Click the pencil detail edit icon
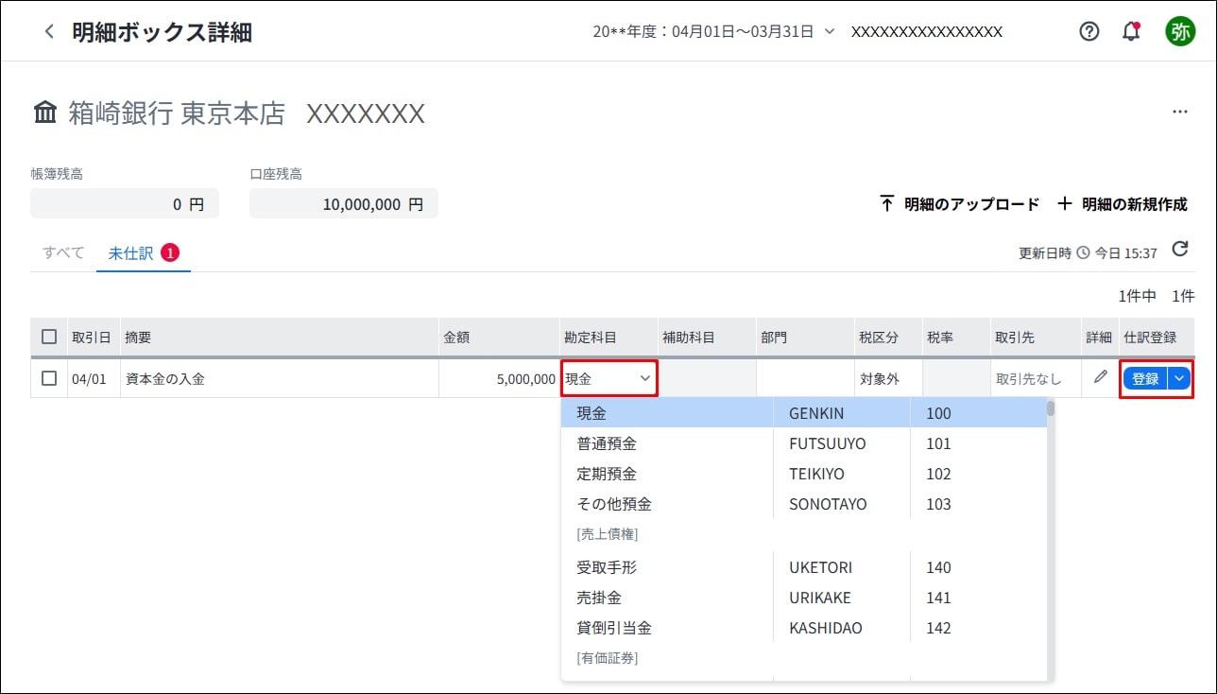Screen dimensions: 1217x694 tap(1100, 377)
